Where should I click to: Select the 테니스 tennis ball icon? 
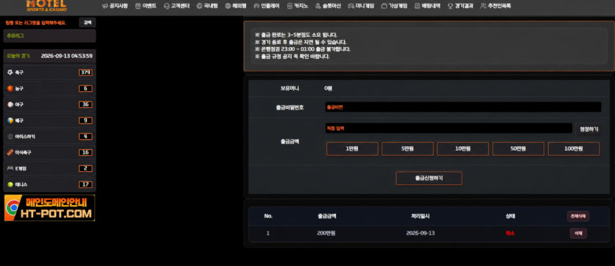[10, 184]
